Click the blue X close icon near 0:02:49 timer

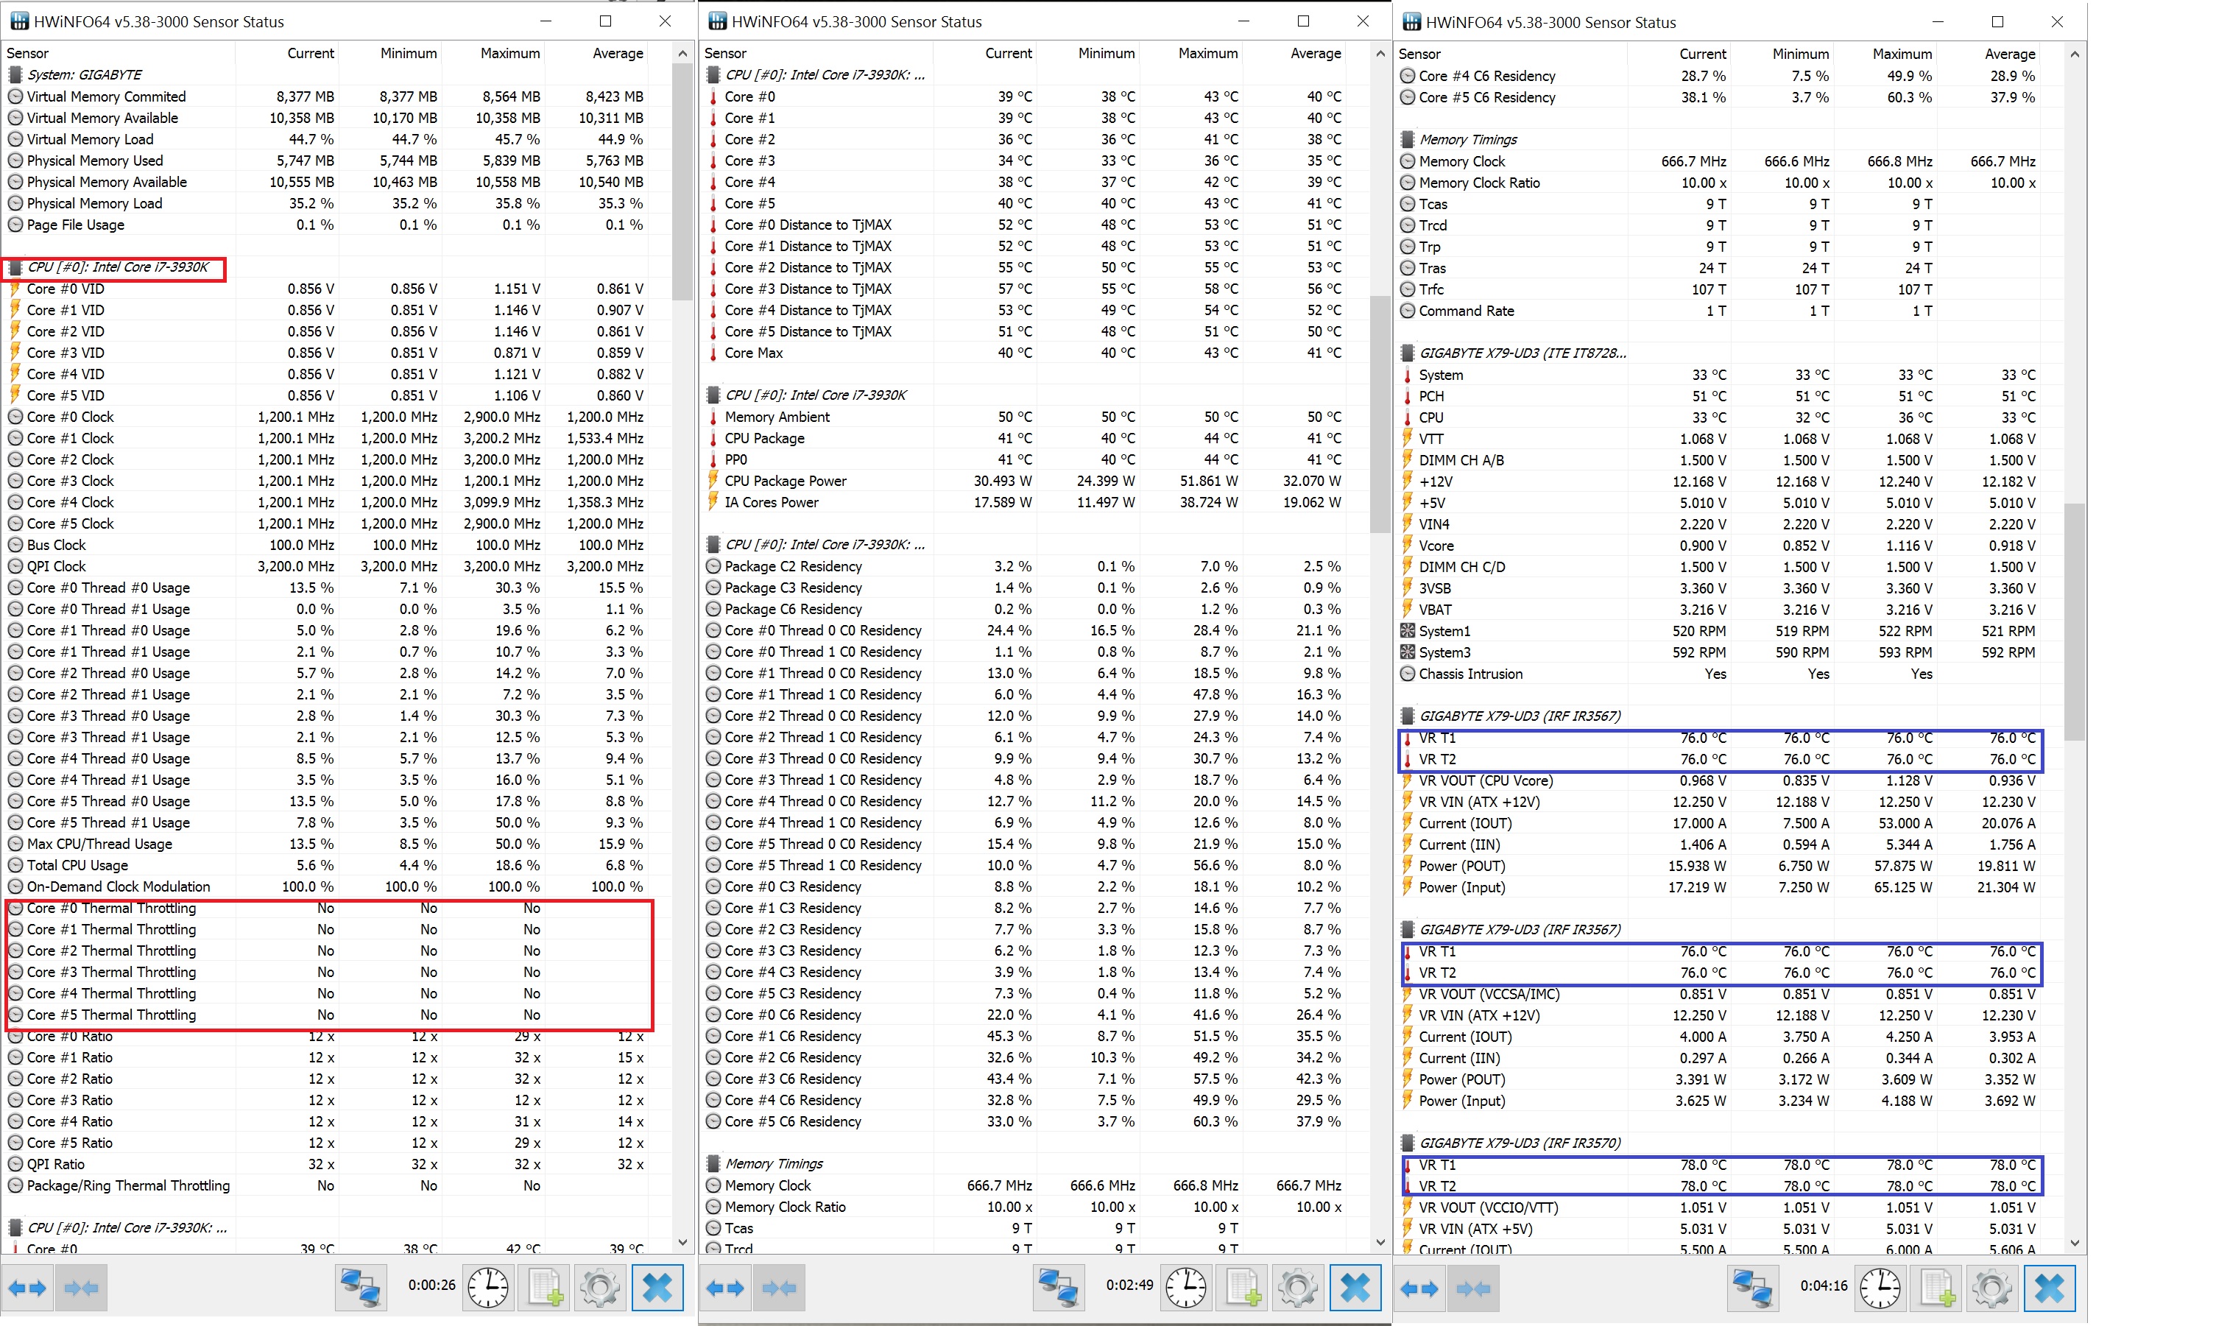click(1355, 1288)
